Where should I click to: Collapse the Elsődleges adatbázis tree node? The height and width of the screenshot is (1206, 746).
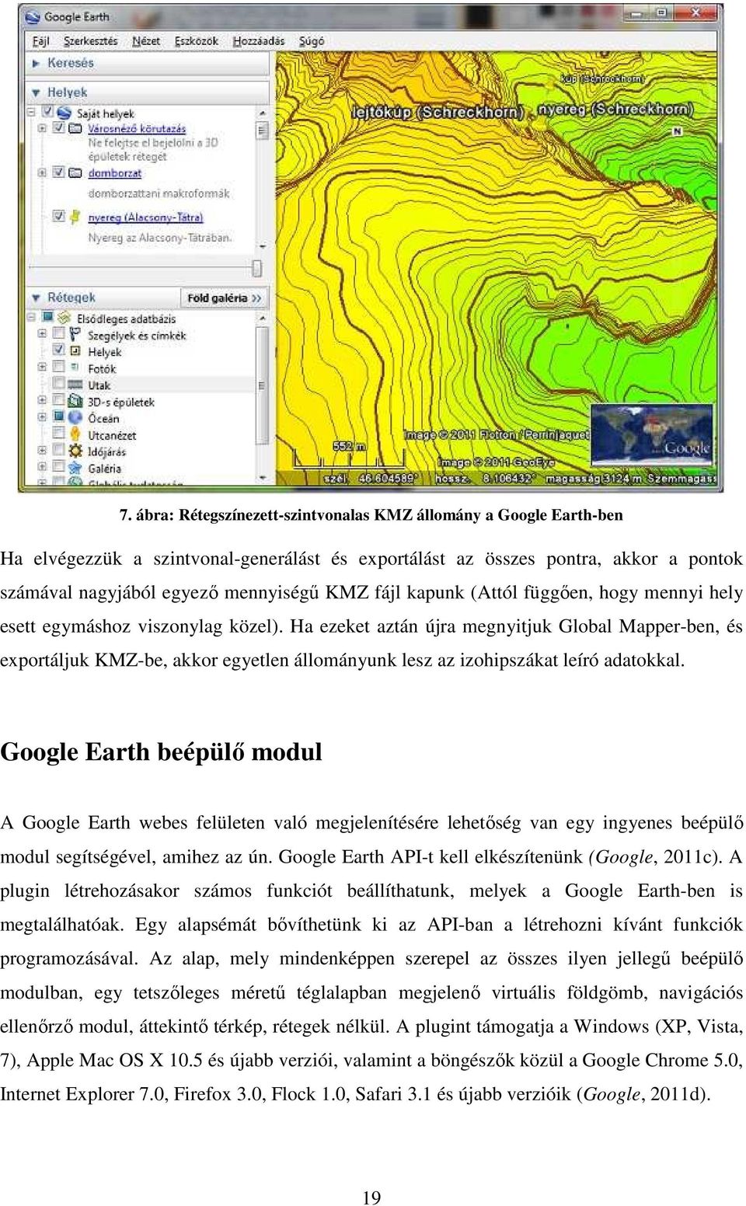click(32, 318)
